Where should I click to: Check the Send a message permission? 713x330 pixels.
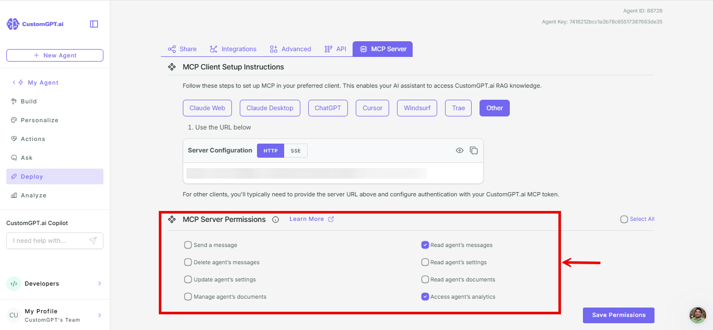(x=188, y=245)
